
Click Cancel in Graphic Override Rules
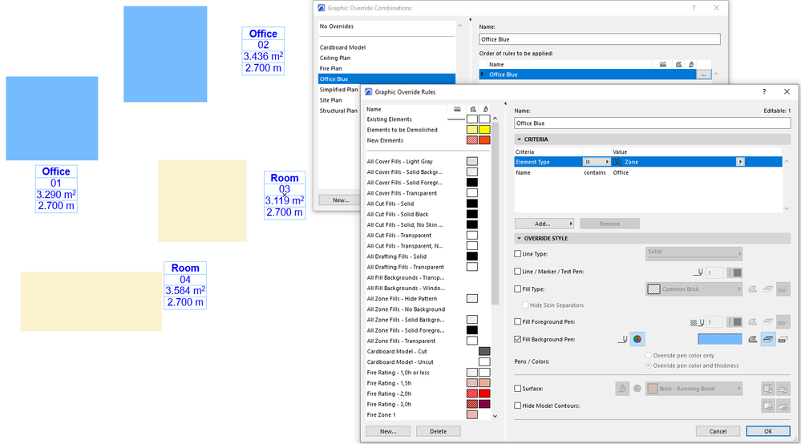point(718,431)
